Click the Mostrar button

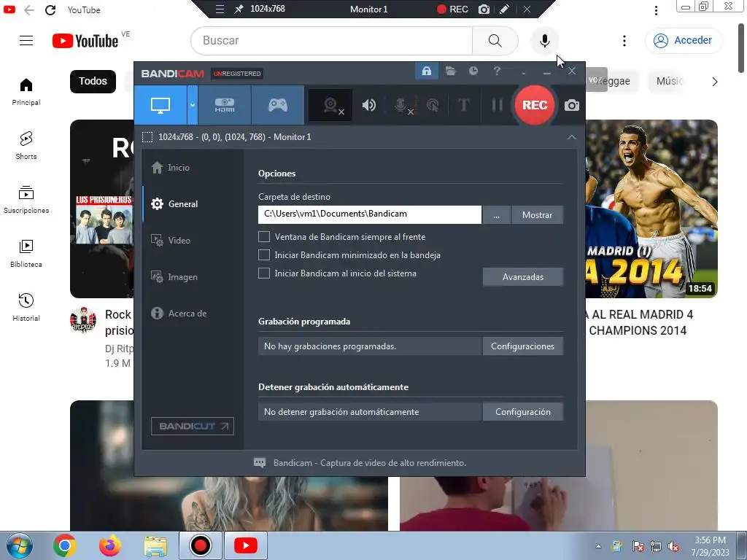click(537, 215)
